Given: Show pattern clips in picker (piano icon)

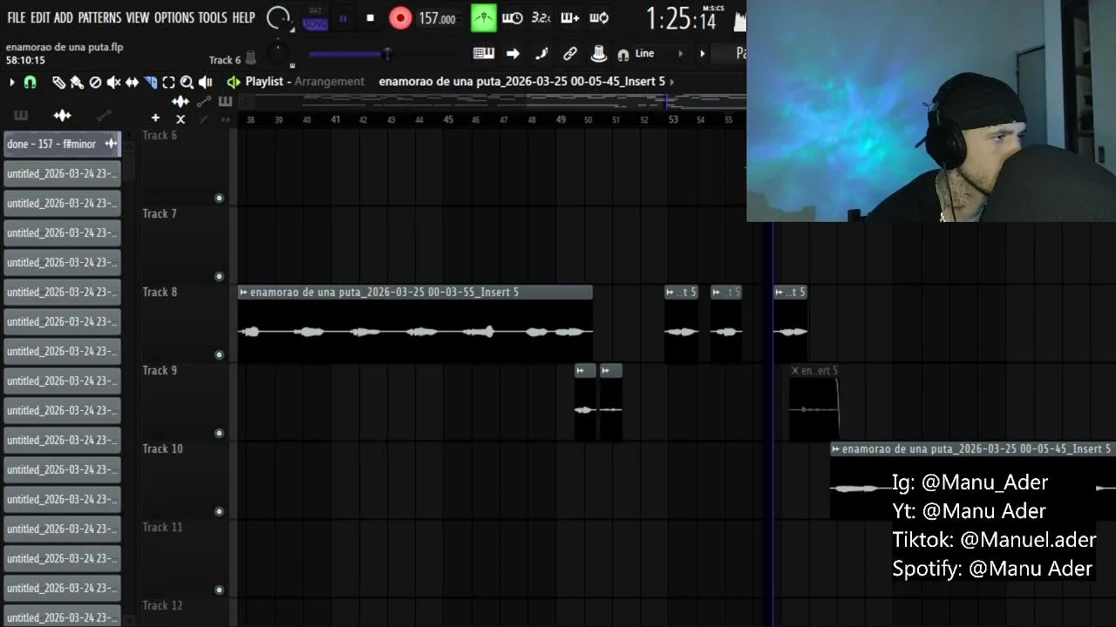Looking at the screenshot, I should coord(21,116).
